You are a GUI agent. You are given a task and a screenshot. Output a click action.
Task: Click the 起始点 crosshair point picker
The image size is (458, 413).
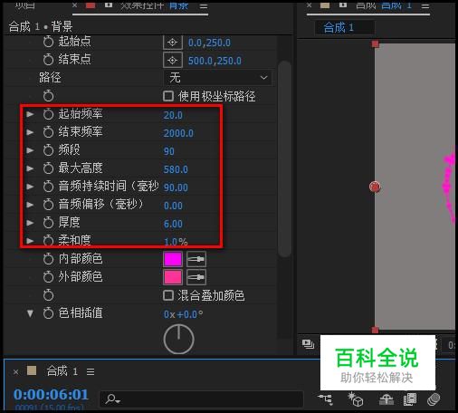click(173, 43)
